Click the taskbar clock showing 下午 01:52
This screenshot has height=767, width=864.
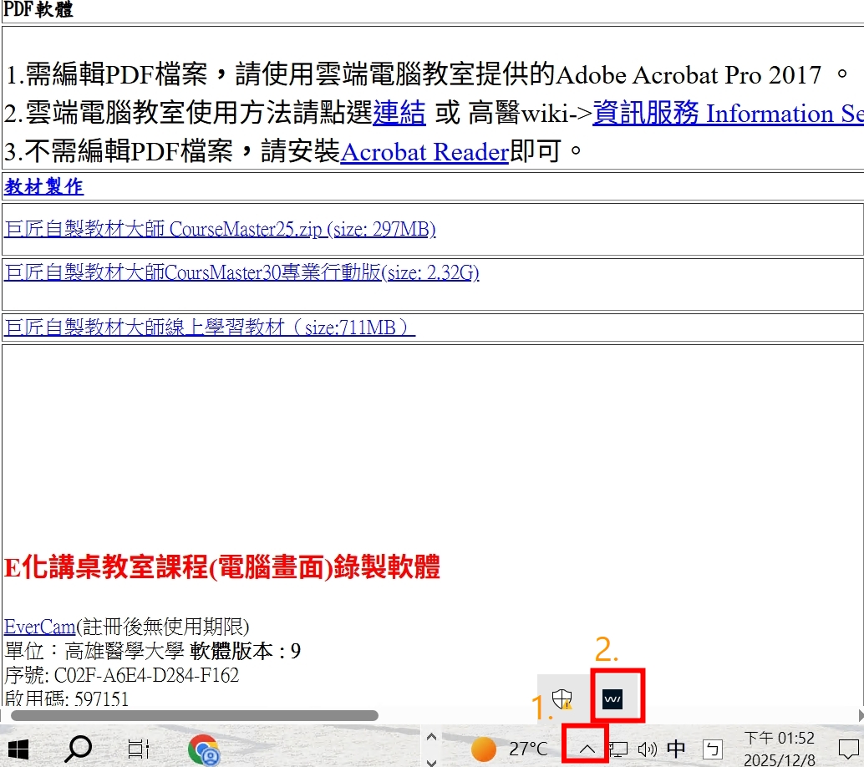(779, 749)
